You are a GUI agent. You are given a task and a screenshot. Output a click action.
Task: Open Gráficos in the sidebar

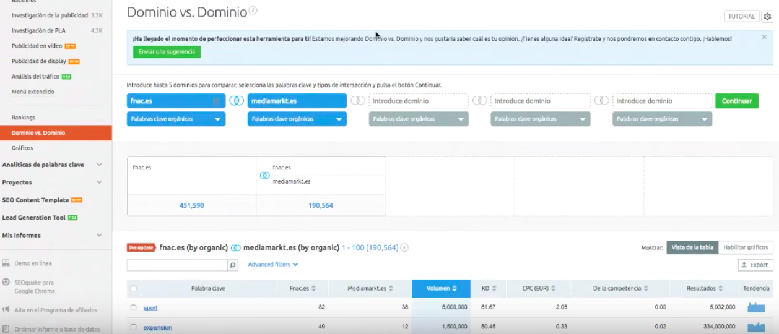point(22,148)
